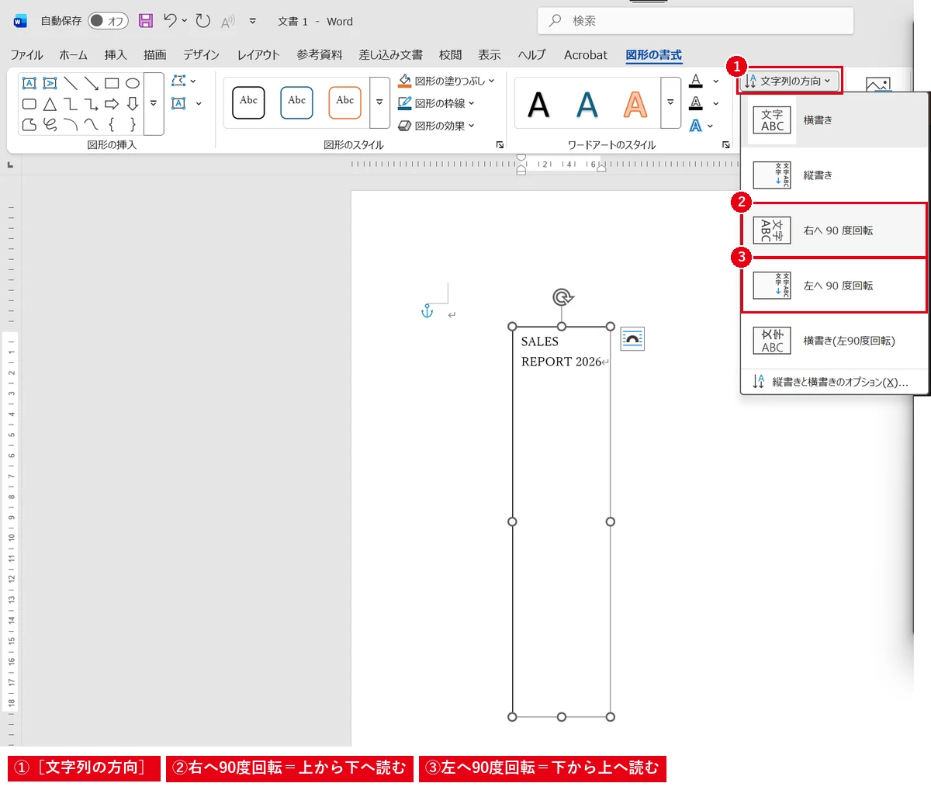Click the rotation handle above the text box

click(562, 297)
